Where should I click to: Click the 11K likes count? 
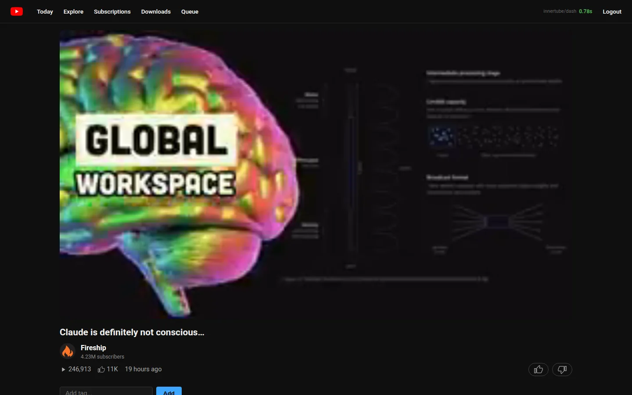tap(108, 369)
